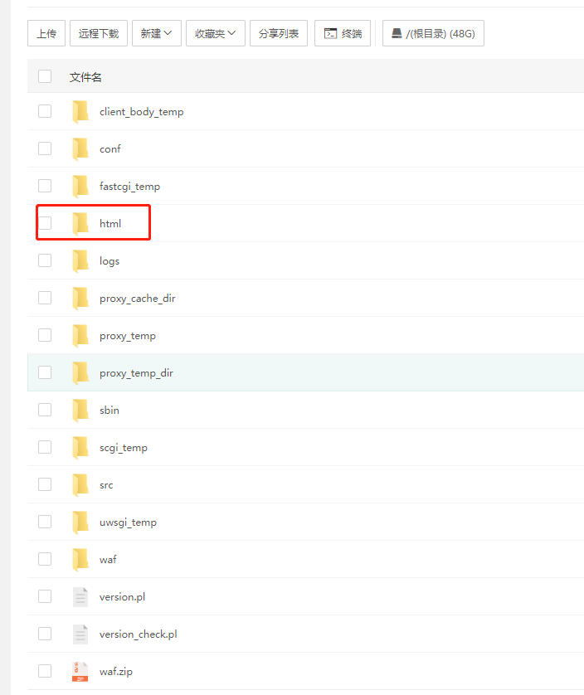Select the checkbox for proxy_temp_dir
This screenshot has width=584, height=695.
45,372
